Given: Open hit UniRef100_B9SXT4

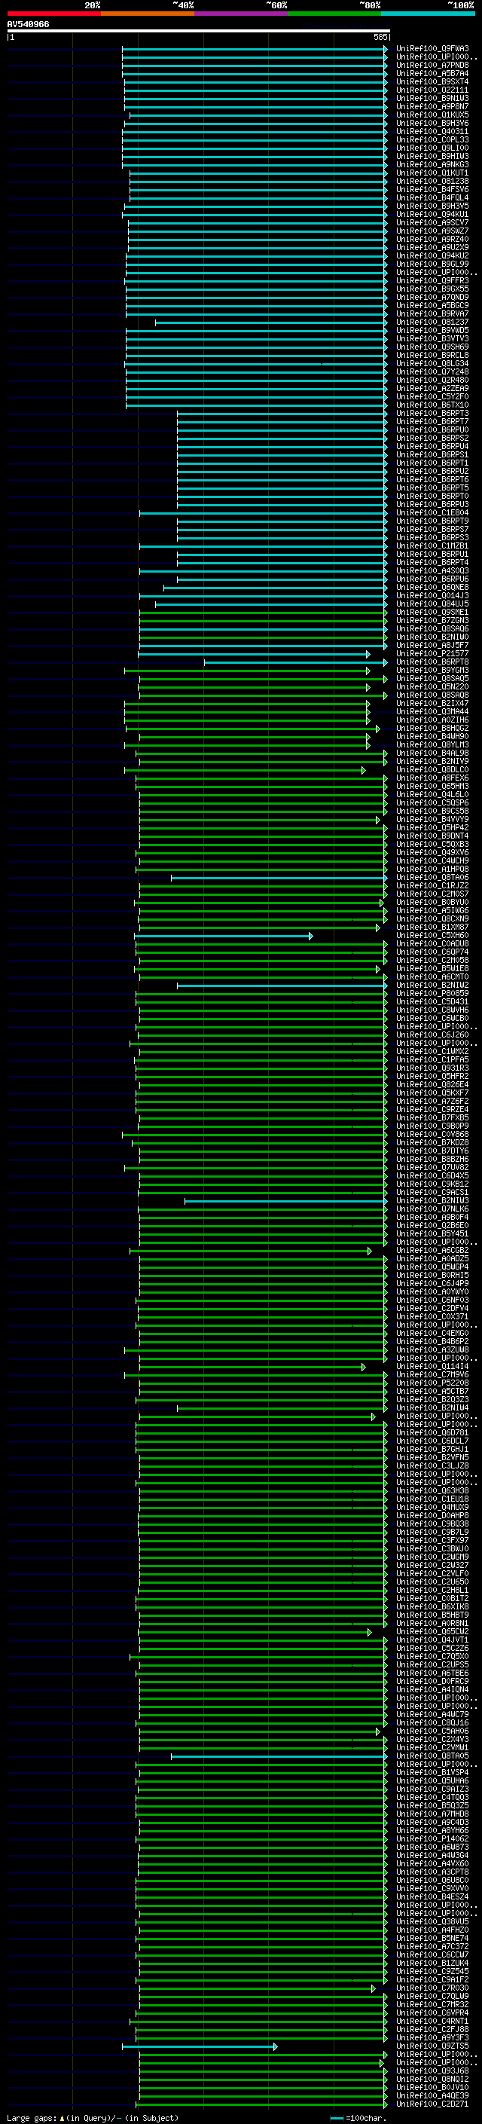Looking at the screenshot, I should tap(432, 81).
